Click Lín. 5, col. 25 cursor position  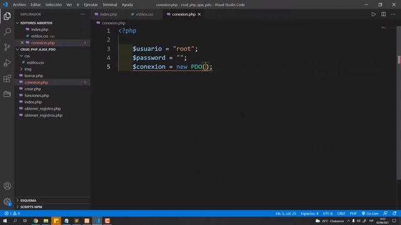286,213
